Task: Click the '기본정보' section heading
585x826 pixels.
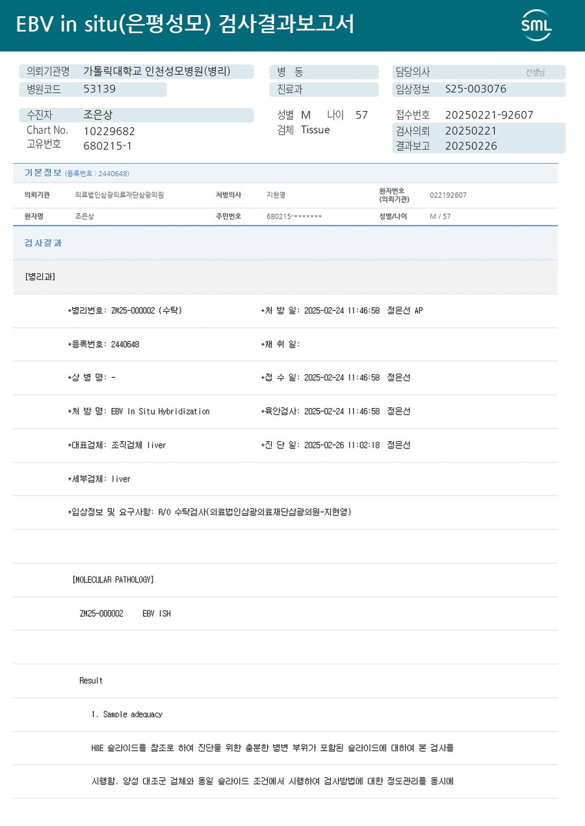Action: click(43, 173)
